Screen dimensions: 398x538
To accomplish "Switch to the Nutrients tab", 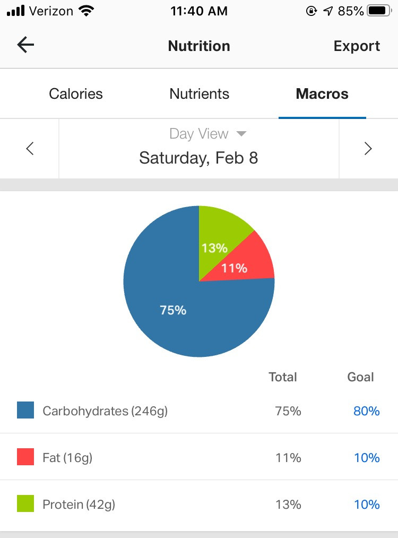I will [199, 93].
